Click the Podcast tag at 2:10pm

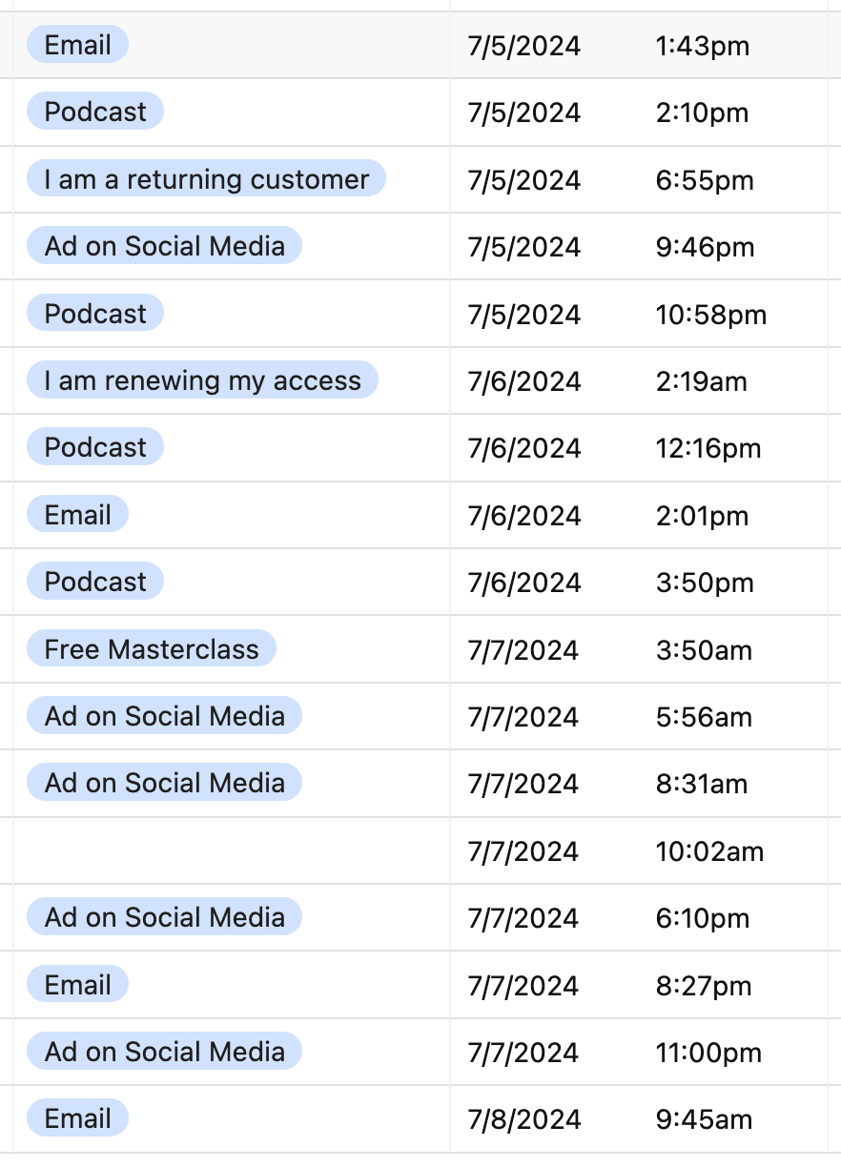(95, 112)
